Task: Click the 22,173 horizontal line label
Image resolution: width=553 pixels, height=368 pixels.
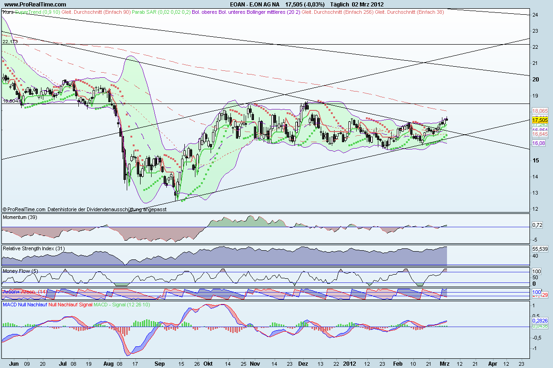Action: coord(10,41)
